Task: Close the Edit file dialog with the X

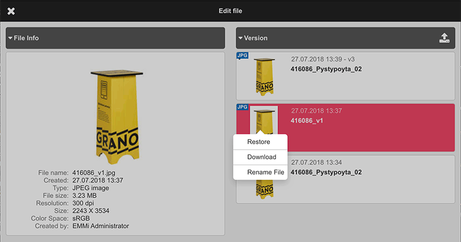Action: (x=11, y=11)
